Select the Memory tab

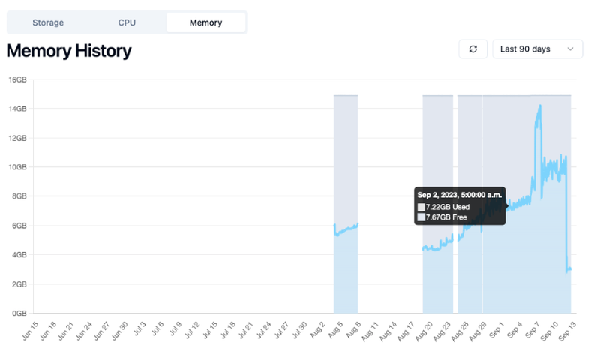tap(205, 22)
